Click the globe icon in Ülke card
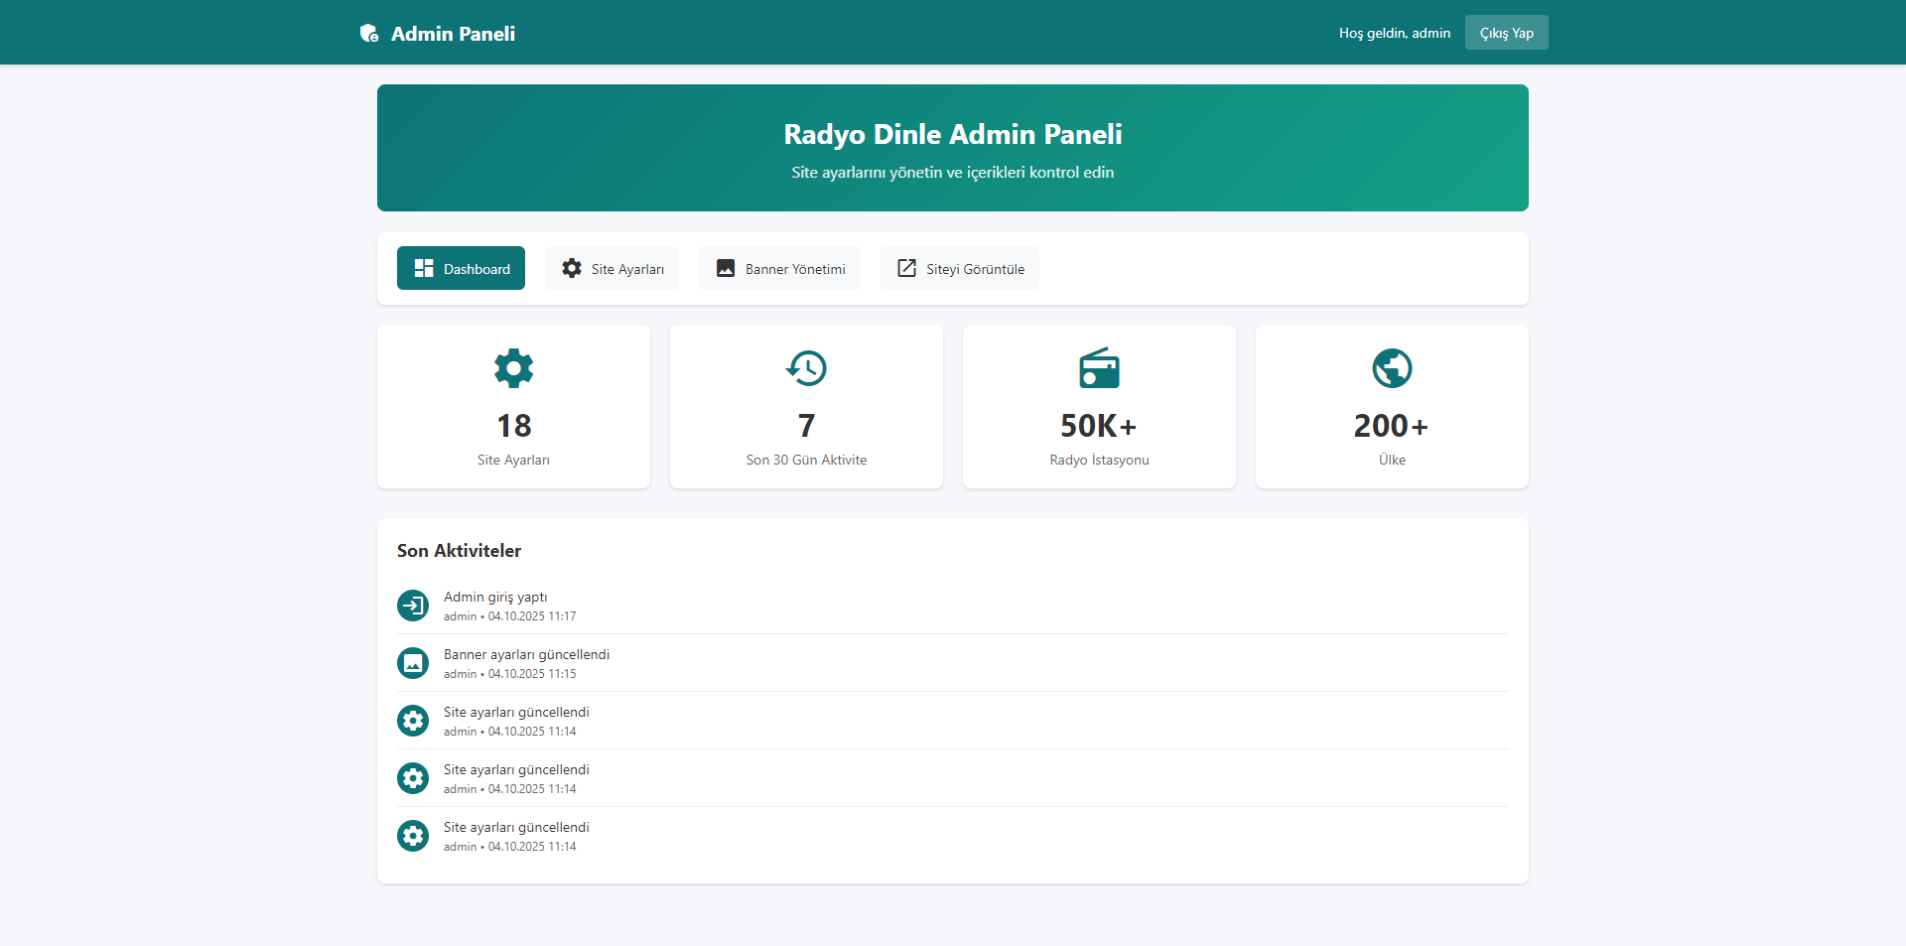The width and height of the screenshot is (1906, 946). coord(1392,368)
